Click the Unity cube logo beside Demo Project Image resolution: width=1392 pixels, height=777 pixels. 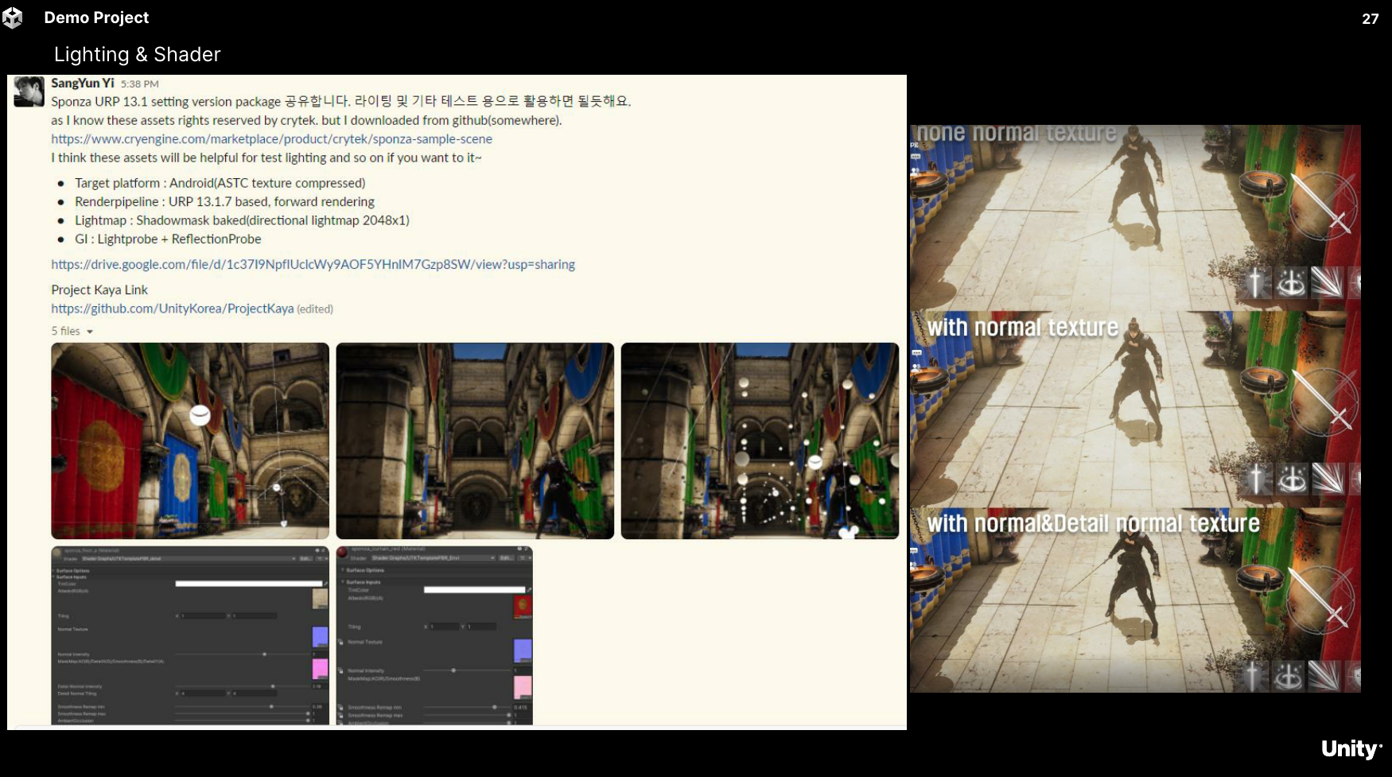(13, 17)
